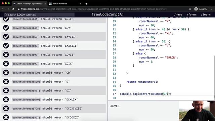The height and width of the screenshot is (121, 215).
Task: Click the check icon for convertToRoman(83)
Action: (x=6, y=46)
